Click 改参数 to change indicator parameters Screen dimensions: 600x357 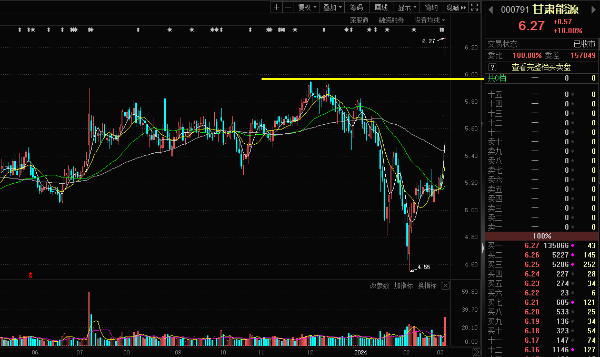point(380,285)
